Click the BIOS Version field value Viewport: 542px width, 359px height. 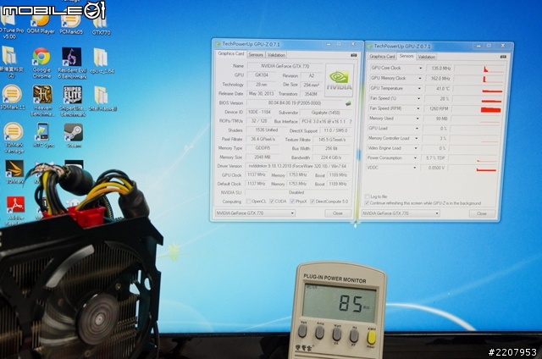pos(295,103)
